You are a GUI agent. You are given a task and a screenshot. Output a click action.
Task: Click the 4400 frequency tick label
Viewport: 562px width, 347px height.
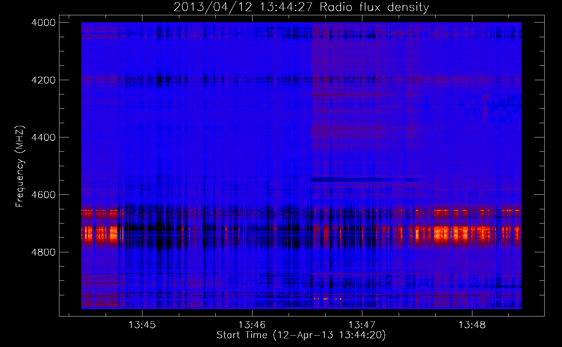point(43,137)
